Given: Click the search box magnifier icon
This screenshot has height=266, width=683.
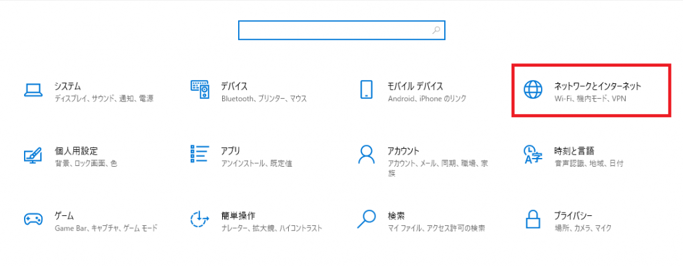Looking at the screenshot, I should pos(436,30).
